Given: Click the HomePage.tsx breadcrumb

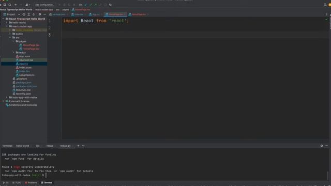Looking at the screenshot, I should (81, 9).
